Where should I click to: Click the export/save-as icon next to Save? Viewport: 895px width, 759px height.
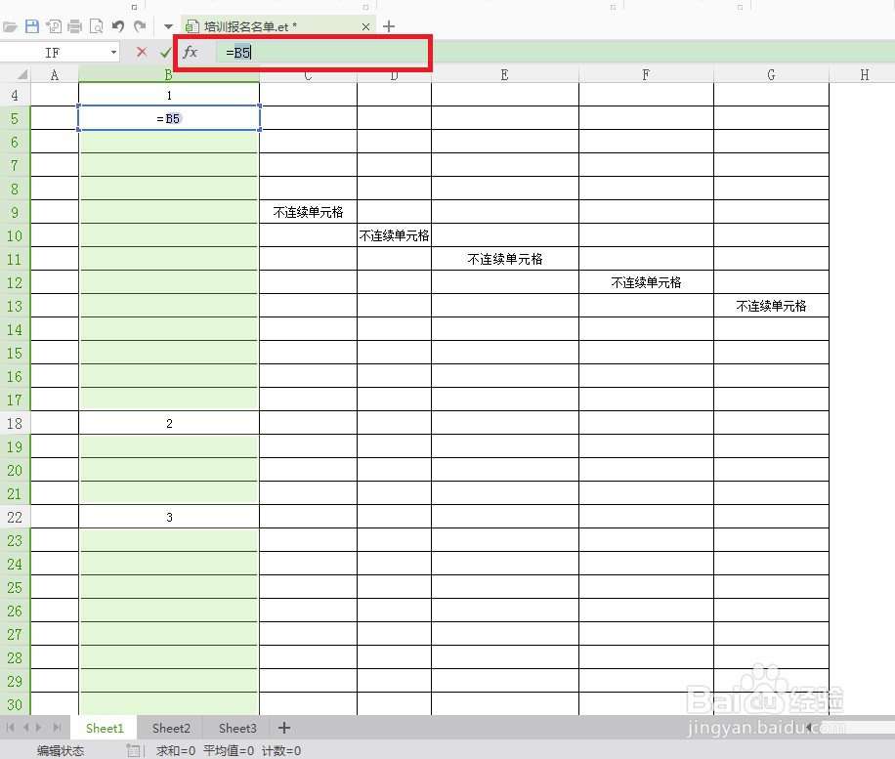pos(54,26)
